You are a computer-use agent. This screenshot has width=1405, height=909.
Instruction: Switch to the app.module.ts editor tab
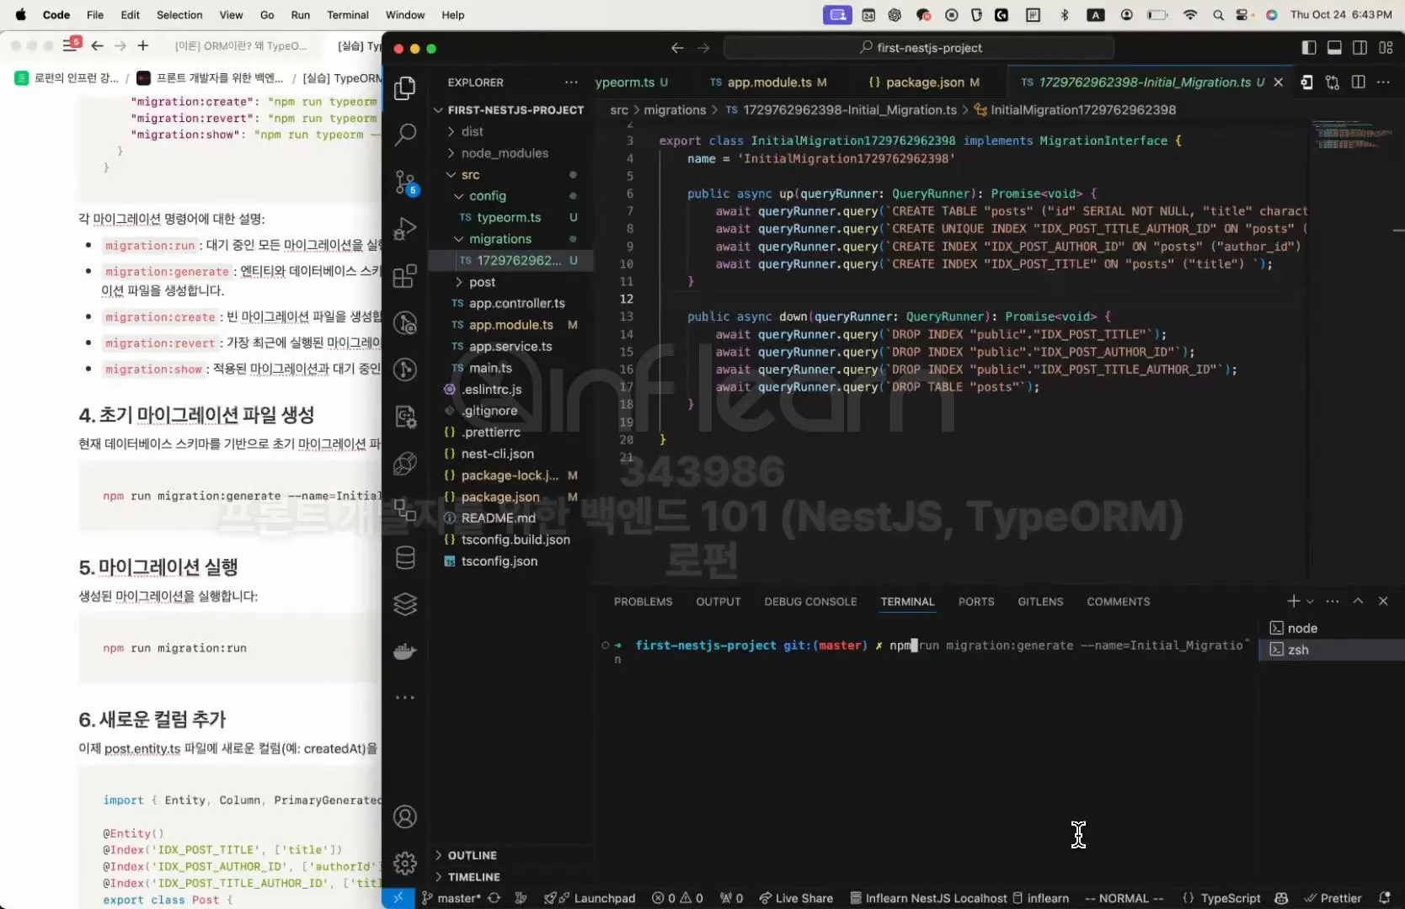pos(768,82)
